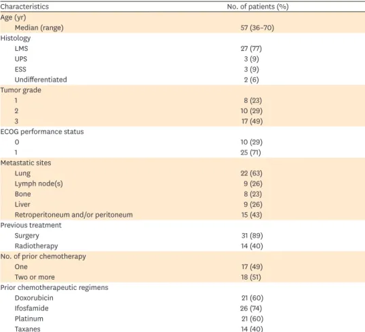The height and width of the screenshot is (332, 365).
Task: Select the 'Radiotherapy' row label
Action: click(x=37, y=246)
